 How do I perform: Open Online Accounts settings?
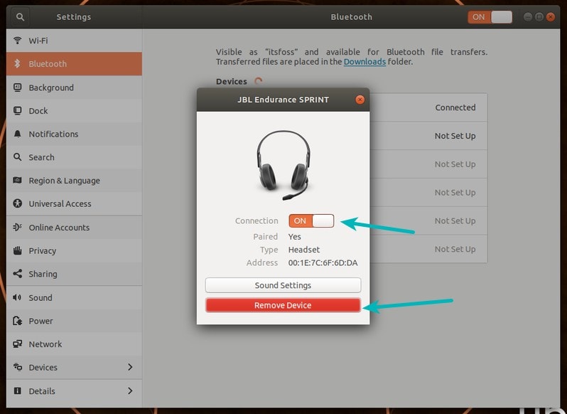[x=74, y=228]
